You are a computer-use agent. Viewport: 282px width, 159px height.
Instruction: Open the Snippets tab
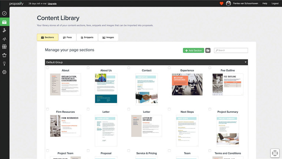point(87,37)
